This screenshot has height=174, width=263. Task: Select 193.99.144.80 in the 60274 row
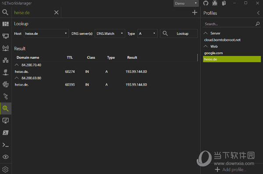pos(136,71)
